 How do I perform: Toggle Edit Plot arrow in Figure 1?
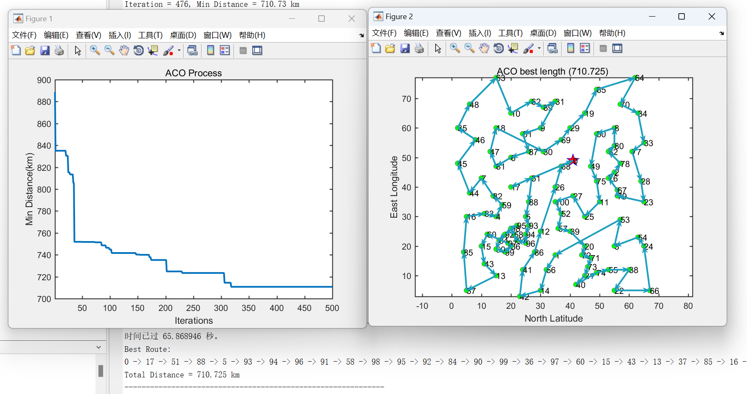pyautogui.click(x=78, y=50)
